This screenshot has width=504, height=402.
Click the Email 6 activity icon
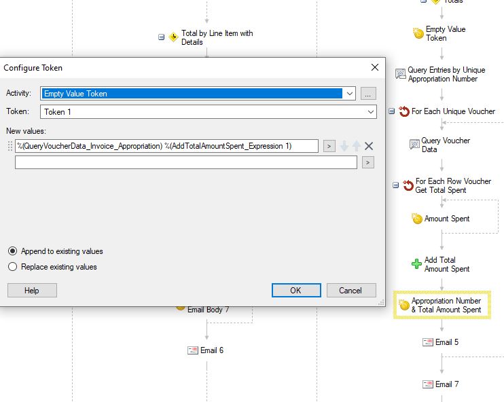click(193, 350)
